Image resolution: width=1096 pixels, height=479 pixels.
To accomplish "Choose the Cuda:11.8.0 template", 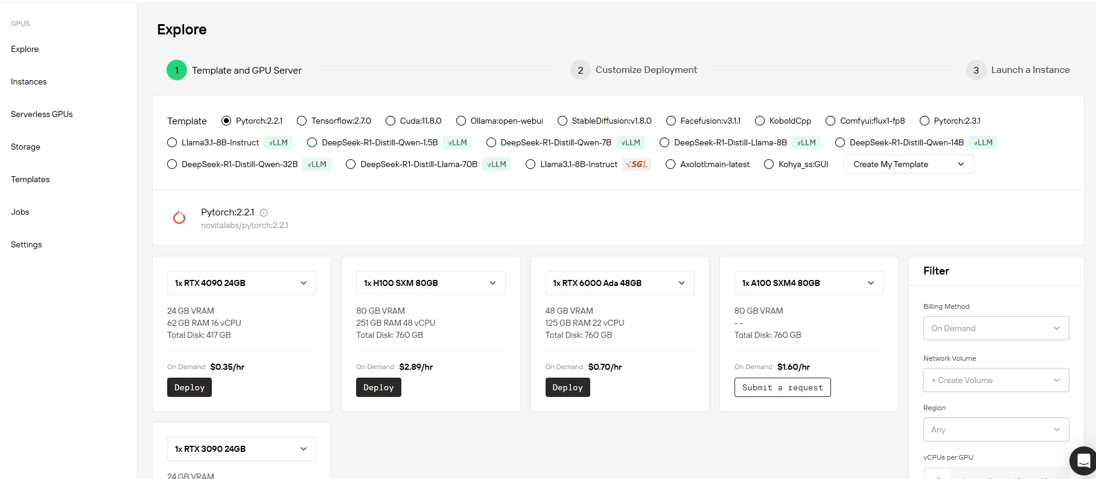I will (390, 121).
